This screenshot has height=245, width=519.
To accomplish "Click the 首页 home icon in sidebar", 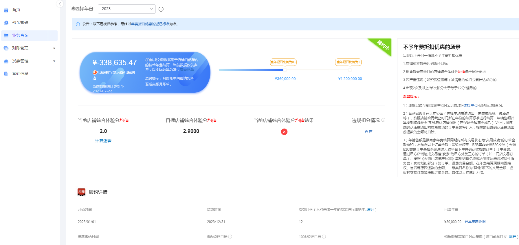I will click(6, 10).
